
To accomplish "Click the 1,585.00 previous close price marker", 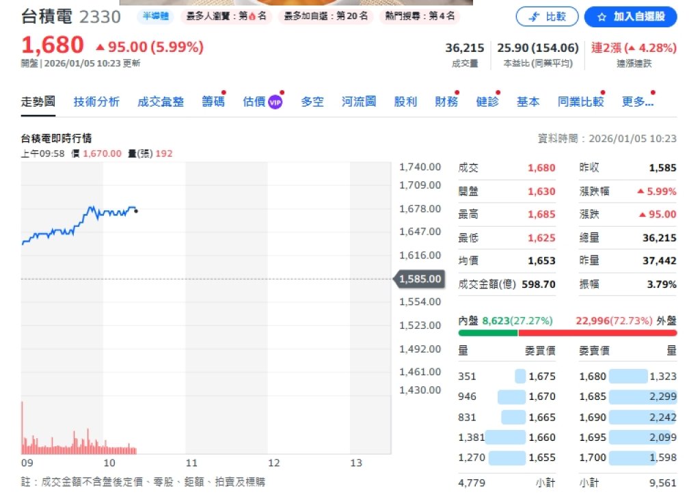I will click(x=418, y=279).
